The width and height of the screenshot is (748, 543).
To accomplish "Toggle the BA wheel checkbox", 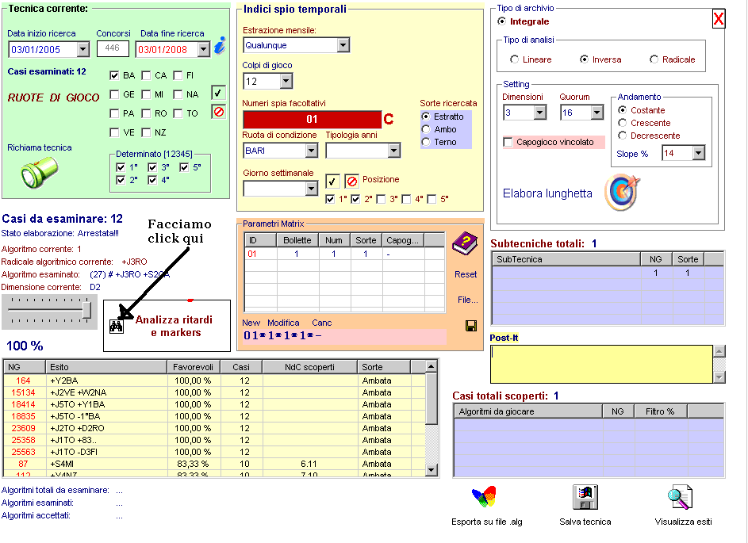I will coord(114,75).
